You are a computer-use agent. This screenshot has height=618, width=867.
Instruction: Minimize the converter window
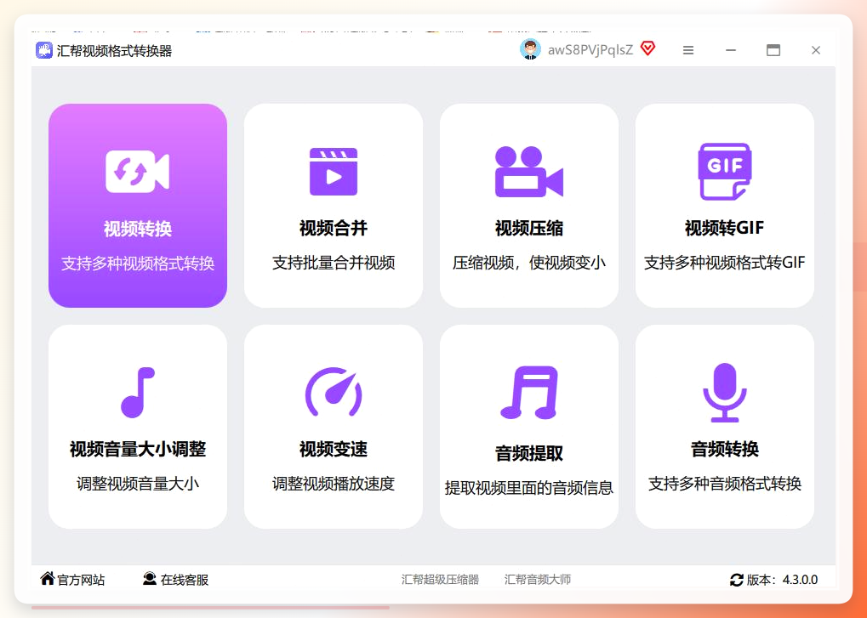[730, 50]
